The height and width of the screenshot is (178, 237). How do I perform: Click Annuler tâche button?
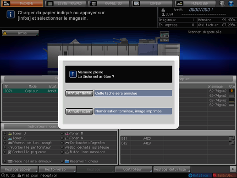point(79,93)
